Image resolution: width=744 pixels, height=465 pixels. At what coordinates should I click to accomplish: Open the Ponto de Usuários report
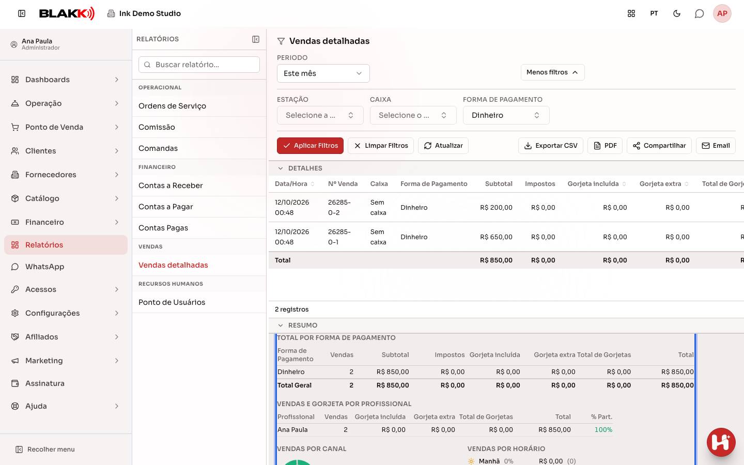tap(199, 302)
